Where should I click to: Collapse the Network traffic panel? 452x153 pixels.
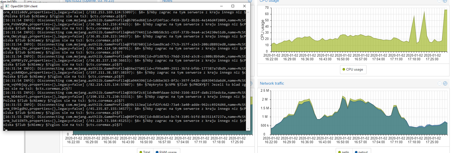point(439,83)
